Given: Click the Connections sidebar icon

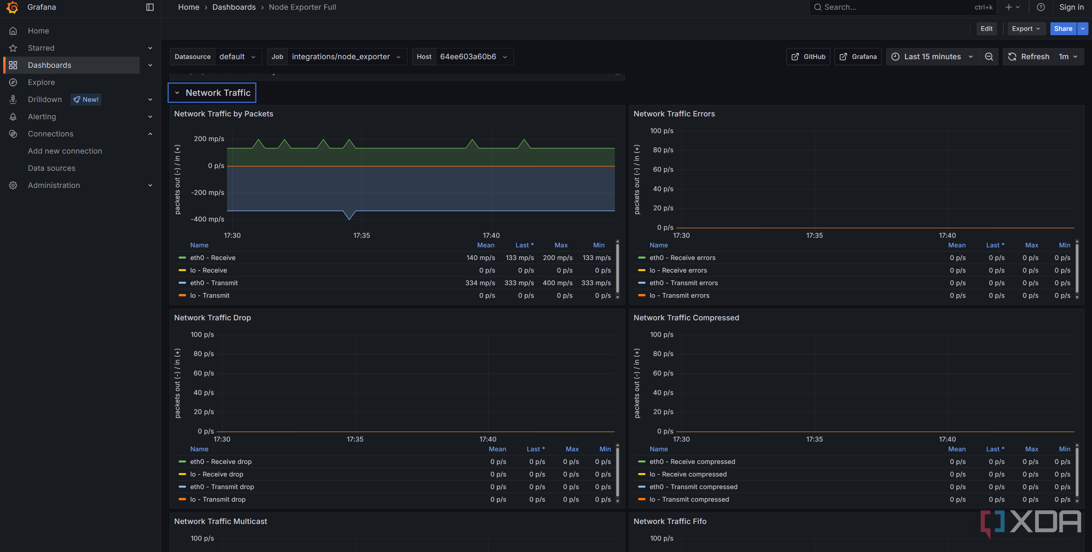Looking at the screenshot, I should (13, 134).
